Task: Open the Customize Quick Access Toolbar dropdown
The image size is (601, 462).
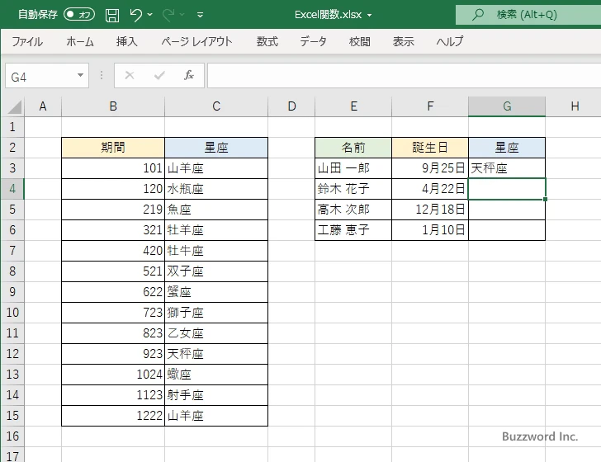Action: point(200,15)
